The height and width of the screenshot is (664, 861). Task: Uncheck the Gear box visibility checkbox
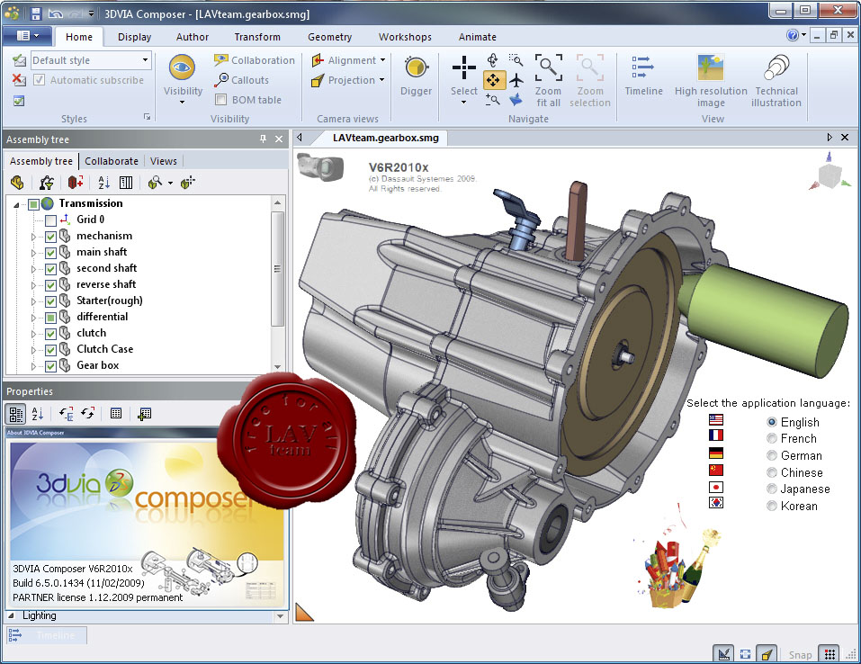click(50, 366)
